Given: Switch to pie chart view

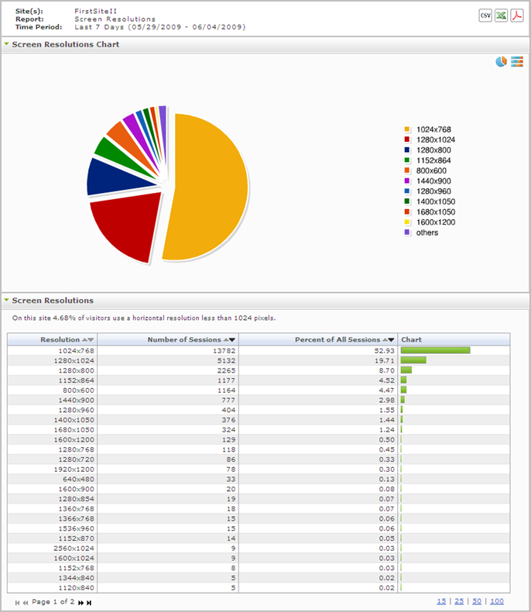Looking at the screenshot, I should tap(501, 61).
